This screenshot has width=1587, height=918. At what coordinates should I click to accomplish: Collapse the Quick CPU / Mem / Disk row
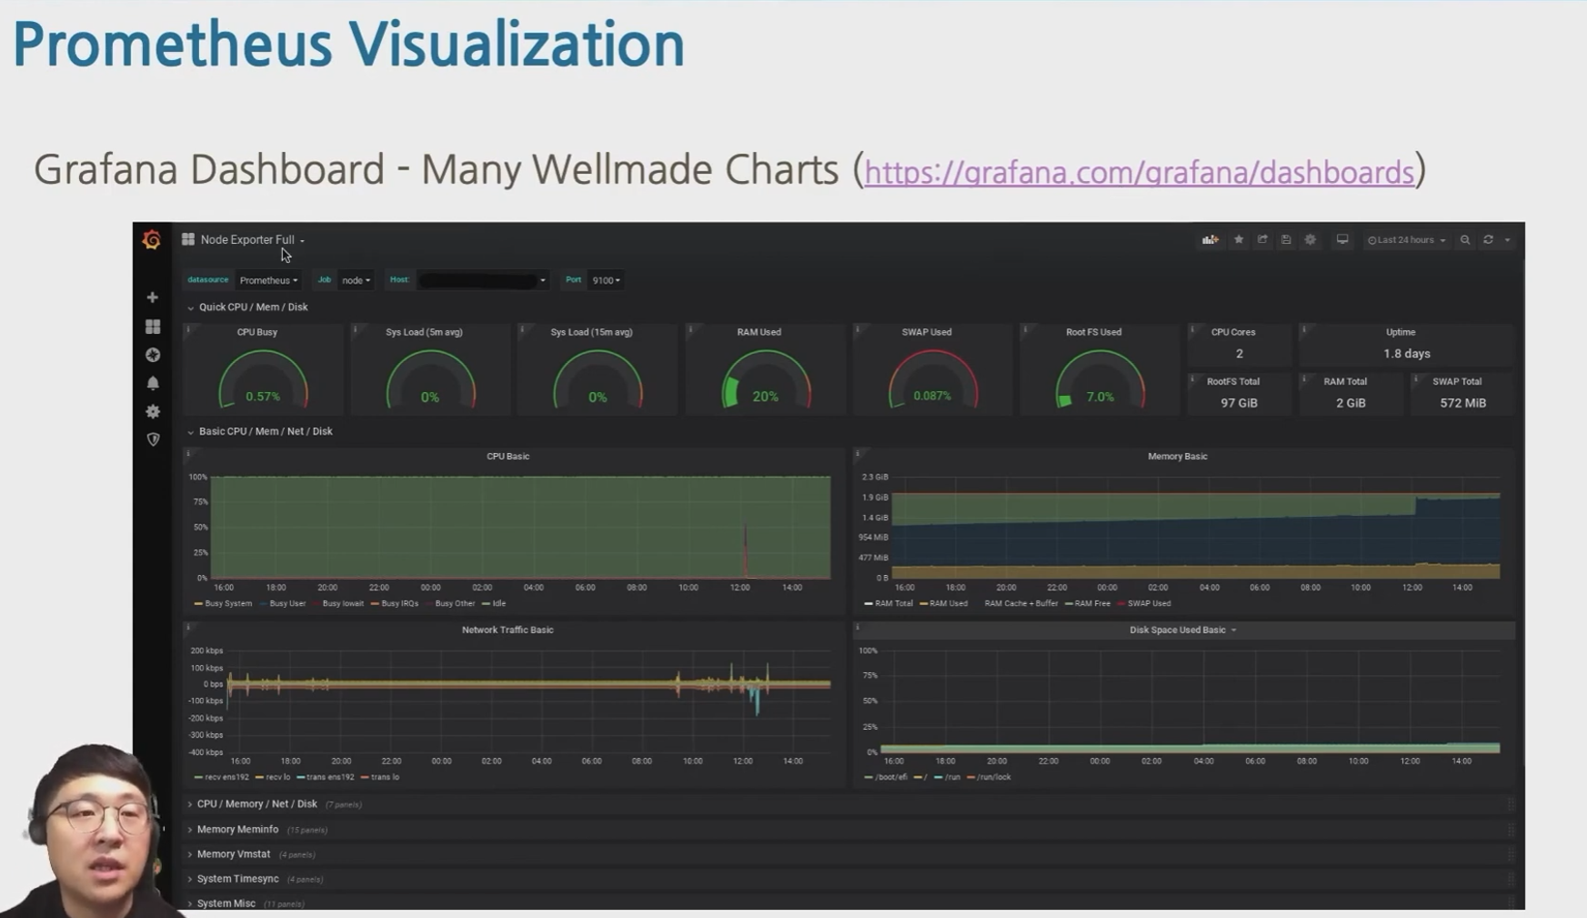tap(247, 308)
